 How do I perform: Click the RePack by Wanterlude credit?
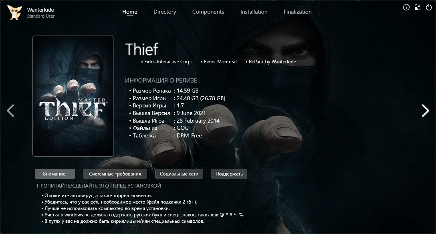(x=272, y=62)
